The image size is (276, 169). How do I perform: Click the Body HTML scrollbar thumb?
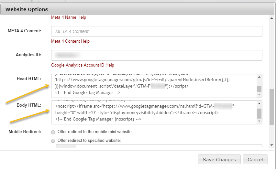pos(259,113)
